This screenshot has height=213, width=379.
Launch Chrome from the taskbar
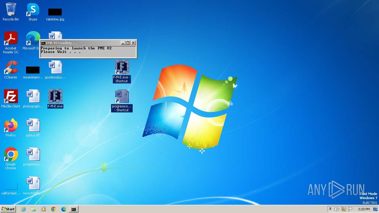(x=54, y=209)
